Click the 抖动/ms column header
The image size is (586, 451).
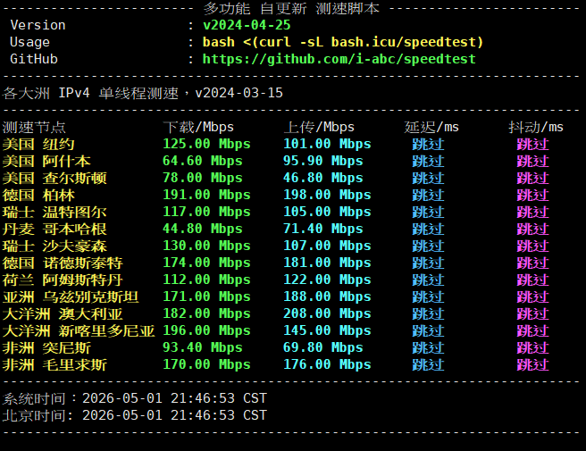click(x=536, y=127)
